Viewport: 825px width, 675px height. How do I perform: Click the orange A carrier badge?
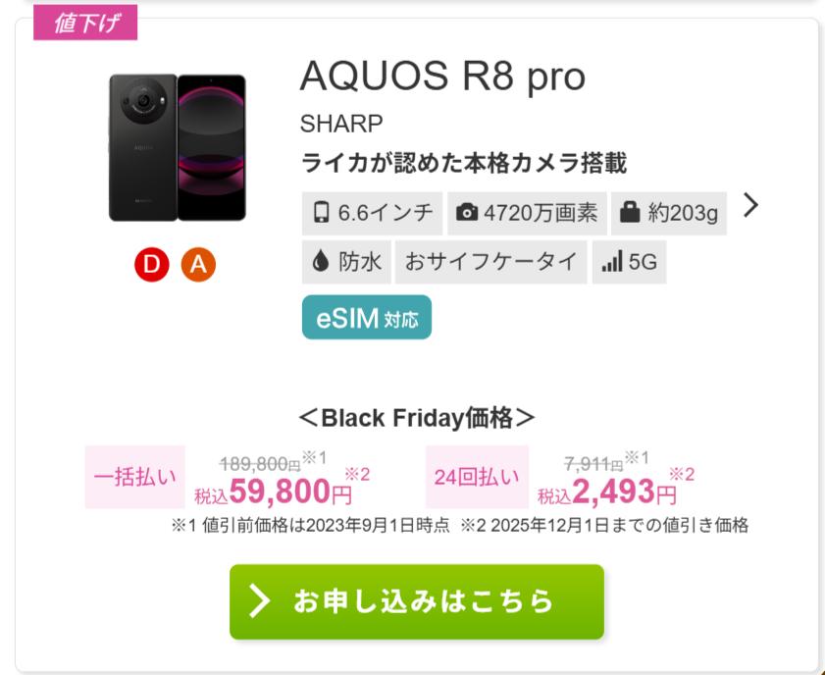coord(198,264)
